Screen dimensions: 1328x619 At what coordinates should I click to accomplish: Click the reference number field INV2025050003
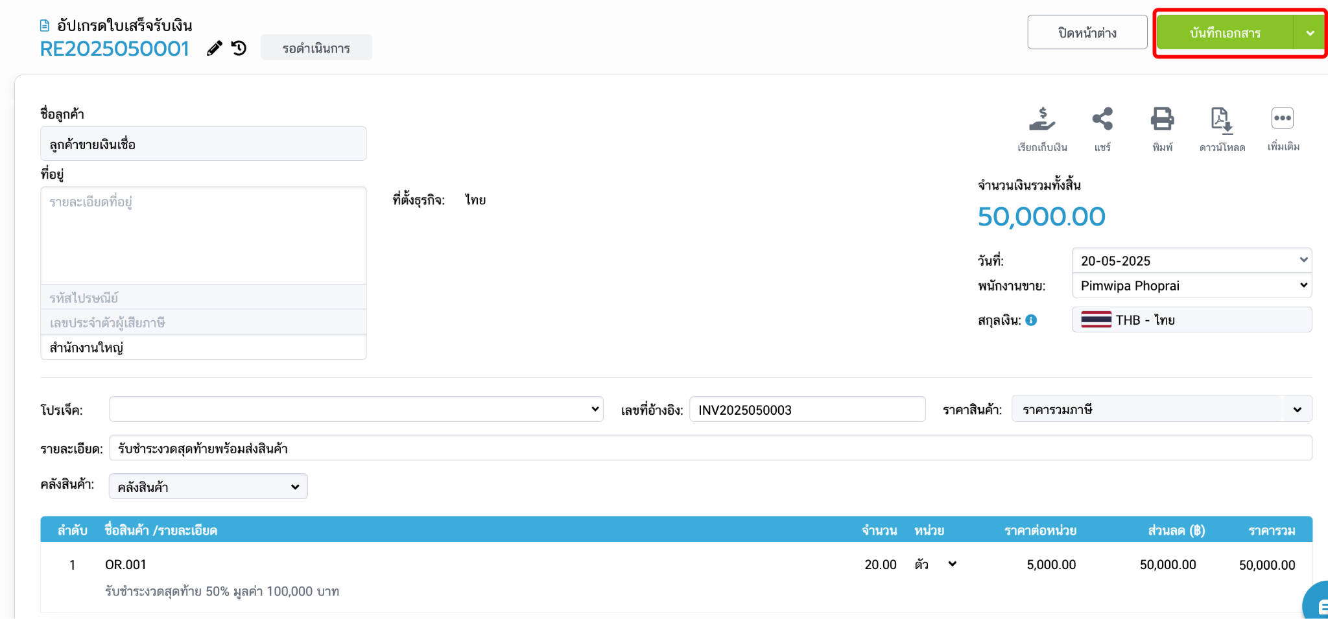pyautogui.click(x=807, y=410)
